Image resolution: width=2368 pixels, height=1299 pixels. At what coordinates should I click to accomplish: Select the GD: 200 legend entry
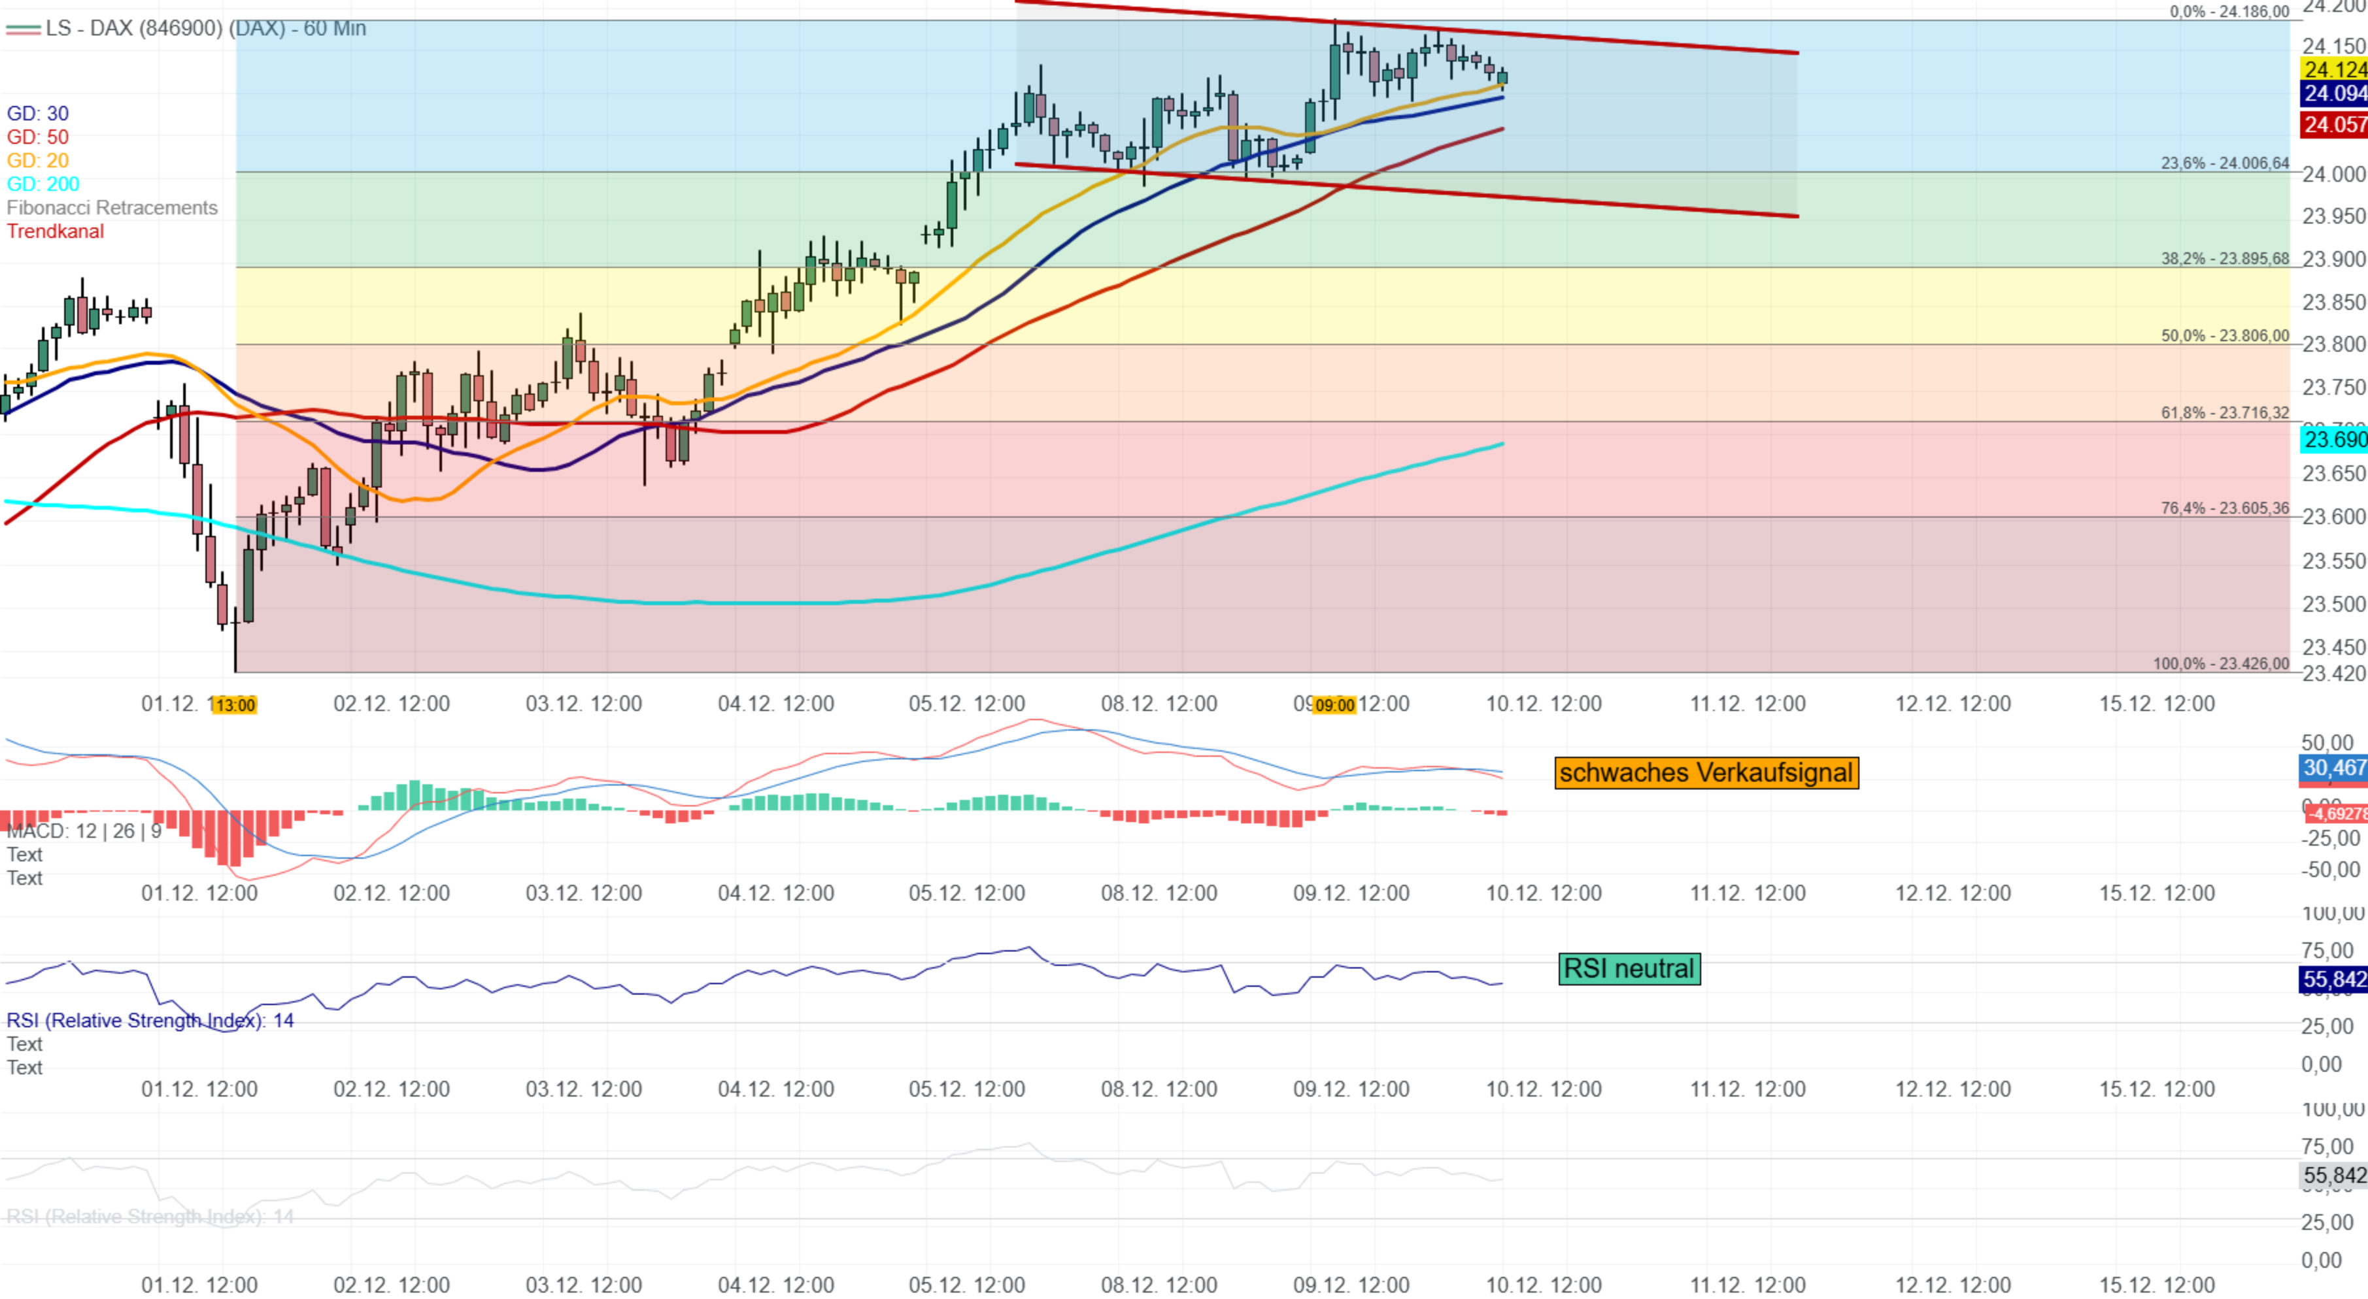pos(43,184)
